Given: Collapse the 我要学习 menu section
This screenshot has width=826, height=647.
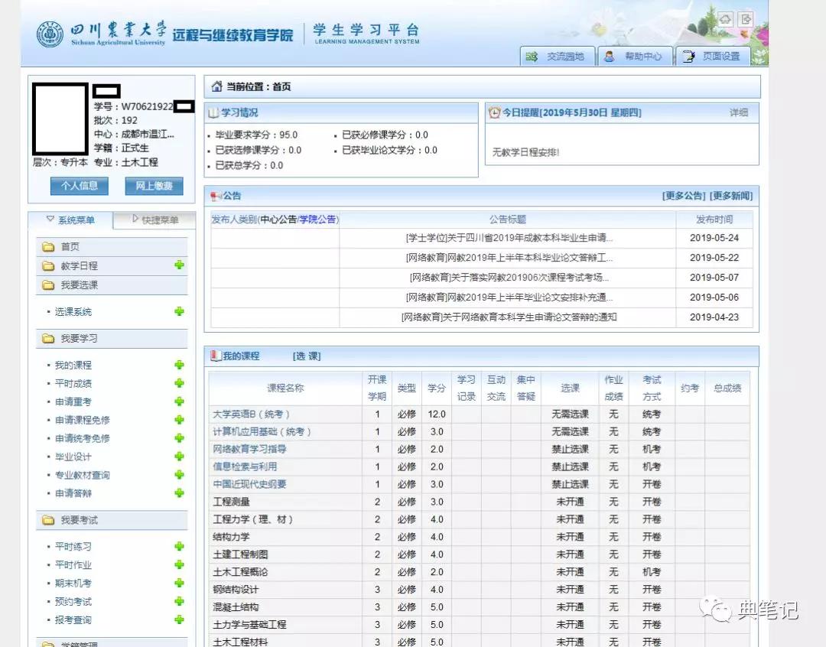Looking at the screenshot, I should pyautogui.click(x=79, y=338).
